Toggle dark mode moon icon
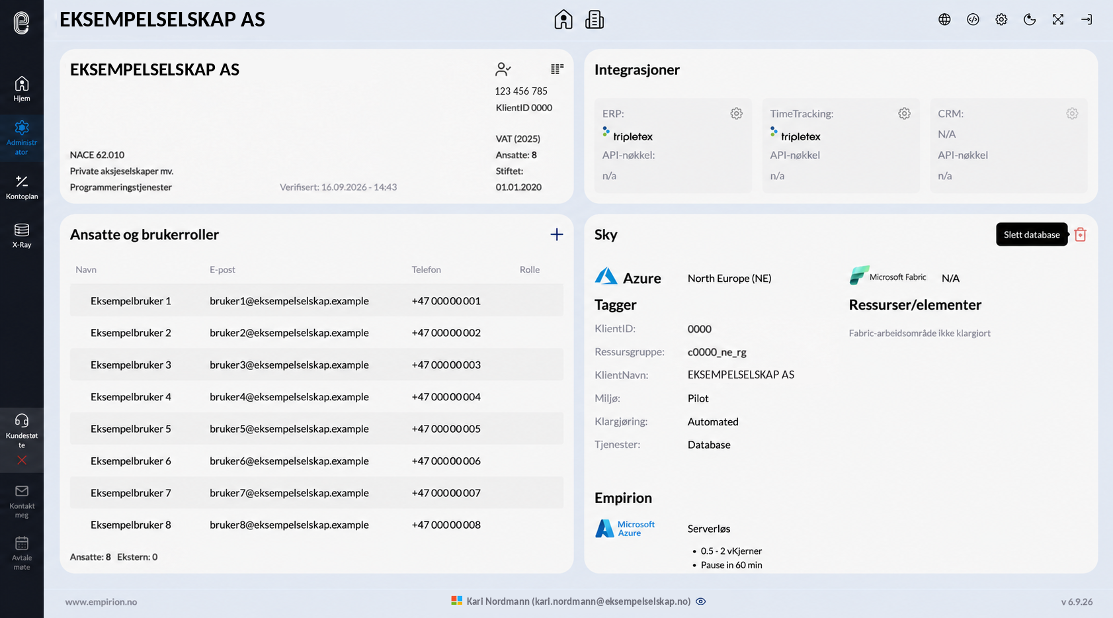The width and height of the screenshot is (1113, 618). [x=1030, y=19]
